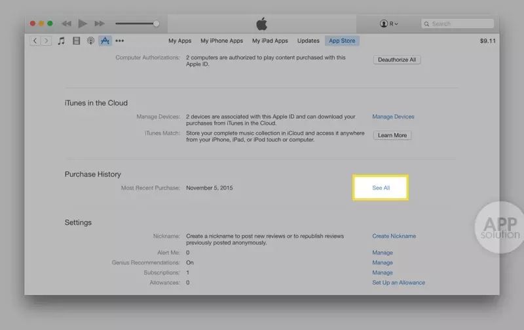Click the iTunes Match label
This screenshot has width=524, height=330.
162,133
